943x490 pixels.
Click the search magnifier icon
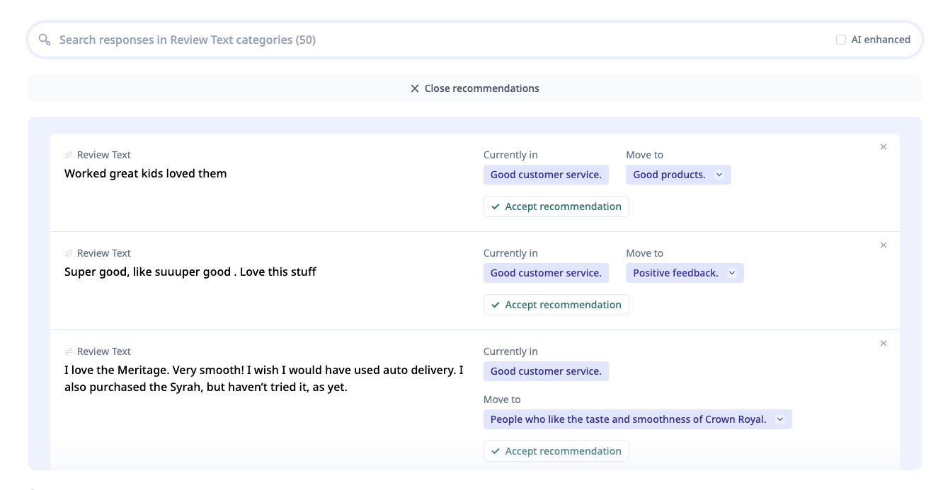point(45,40)
